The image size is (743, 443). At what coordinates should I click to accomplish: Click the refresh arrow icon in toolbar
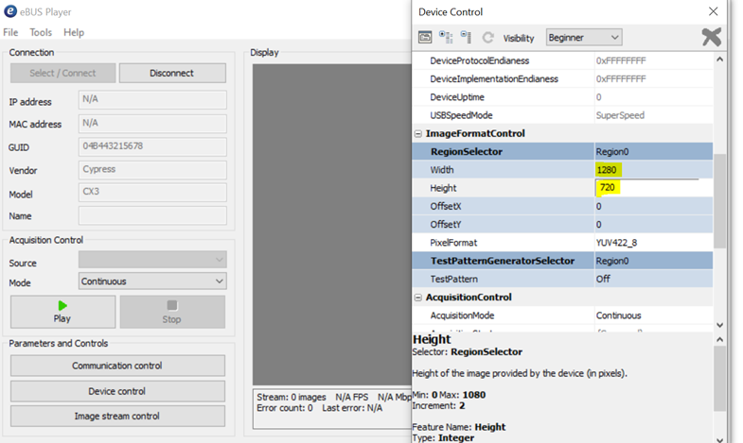(x=487, y=38)
